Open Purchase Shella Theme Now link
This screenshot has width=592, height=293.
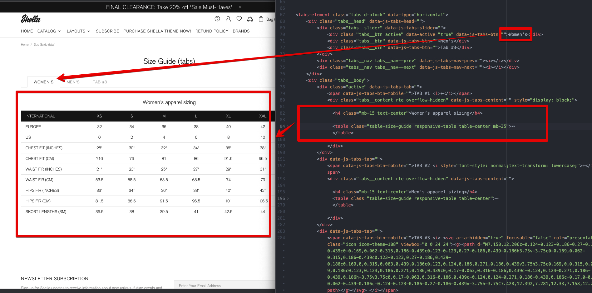157,31
